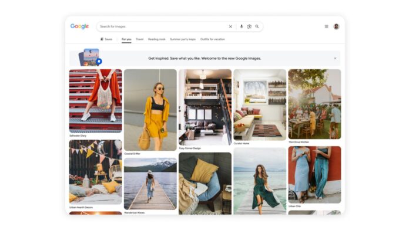
Task: Switch to the Travel tab
Action: coord(140,39)
